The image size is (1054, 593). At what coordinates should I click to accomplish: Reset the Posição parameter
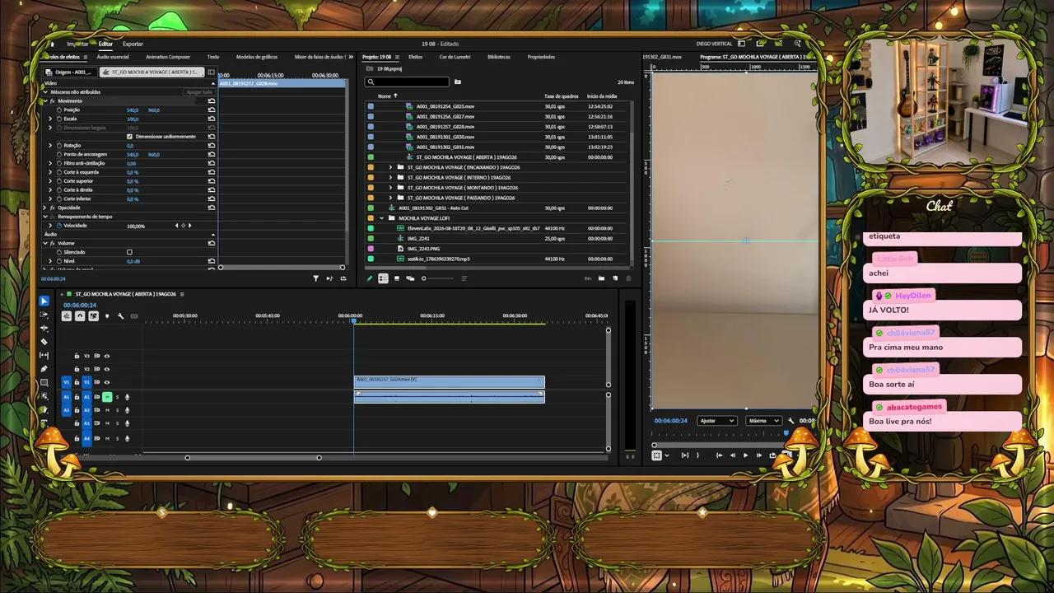(x=212, y=110)
